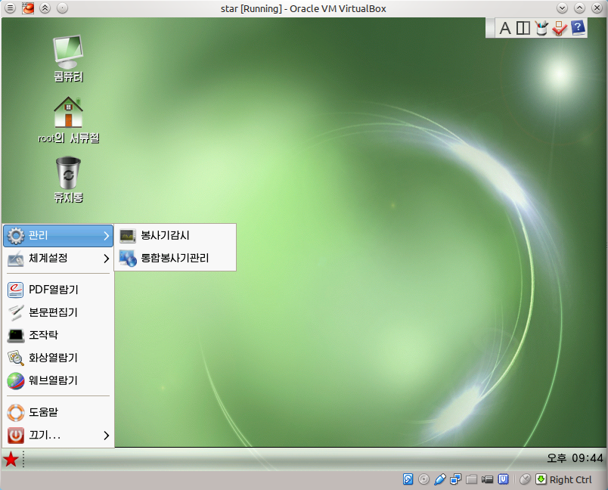
Task: Expand the 체계설정 submenu arrow
Action: tap(106, 258)
